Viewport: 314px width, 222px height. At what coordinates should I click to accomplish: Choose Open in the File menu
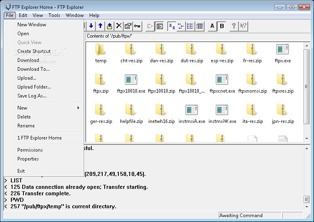[49, 34]
